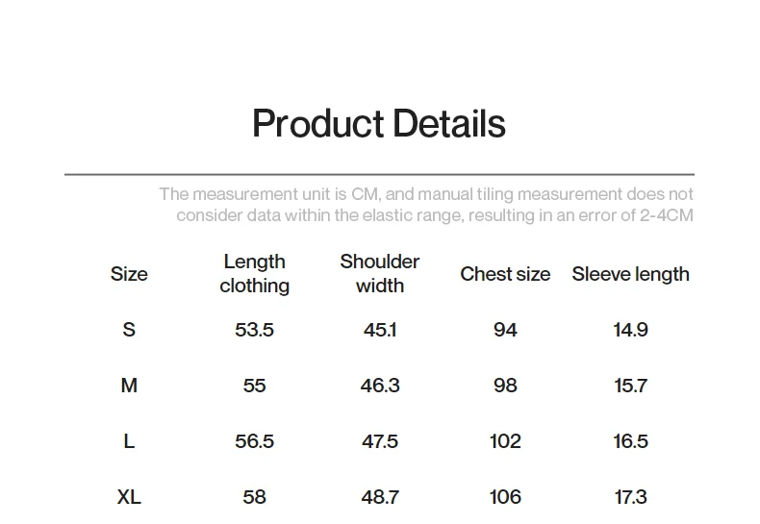Click the Chest size column header
This screenshot has height=524, width=760.
(x=505, y=274)
